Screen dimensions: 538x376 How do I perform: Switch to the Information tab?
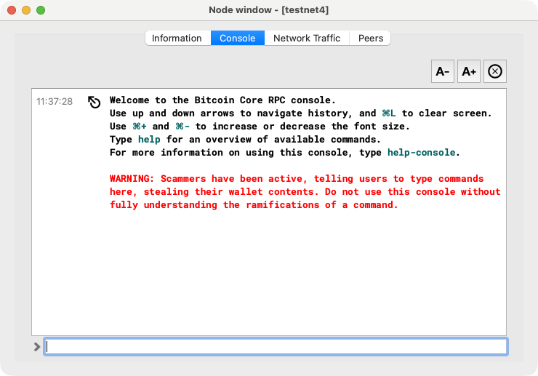click(177, 38)
